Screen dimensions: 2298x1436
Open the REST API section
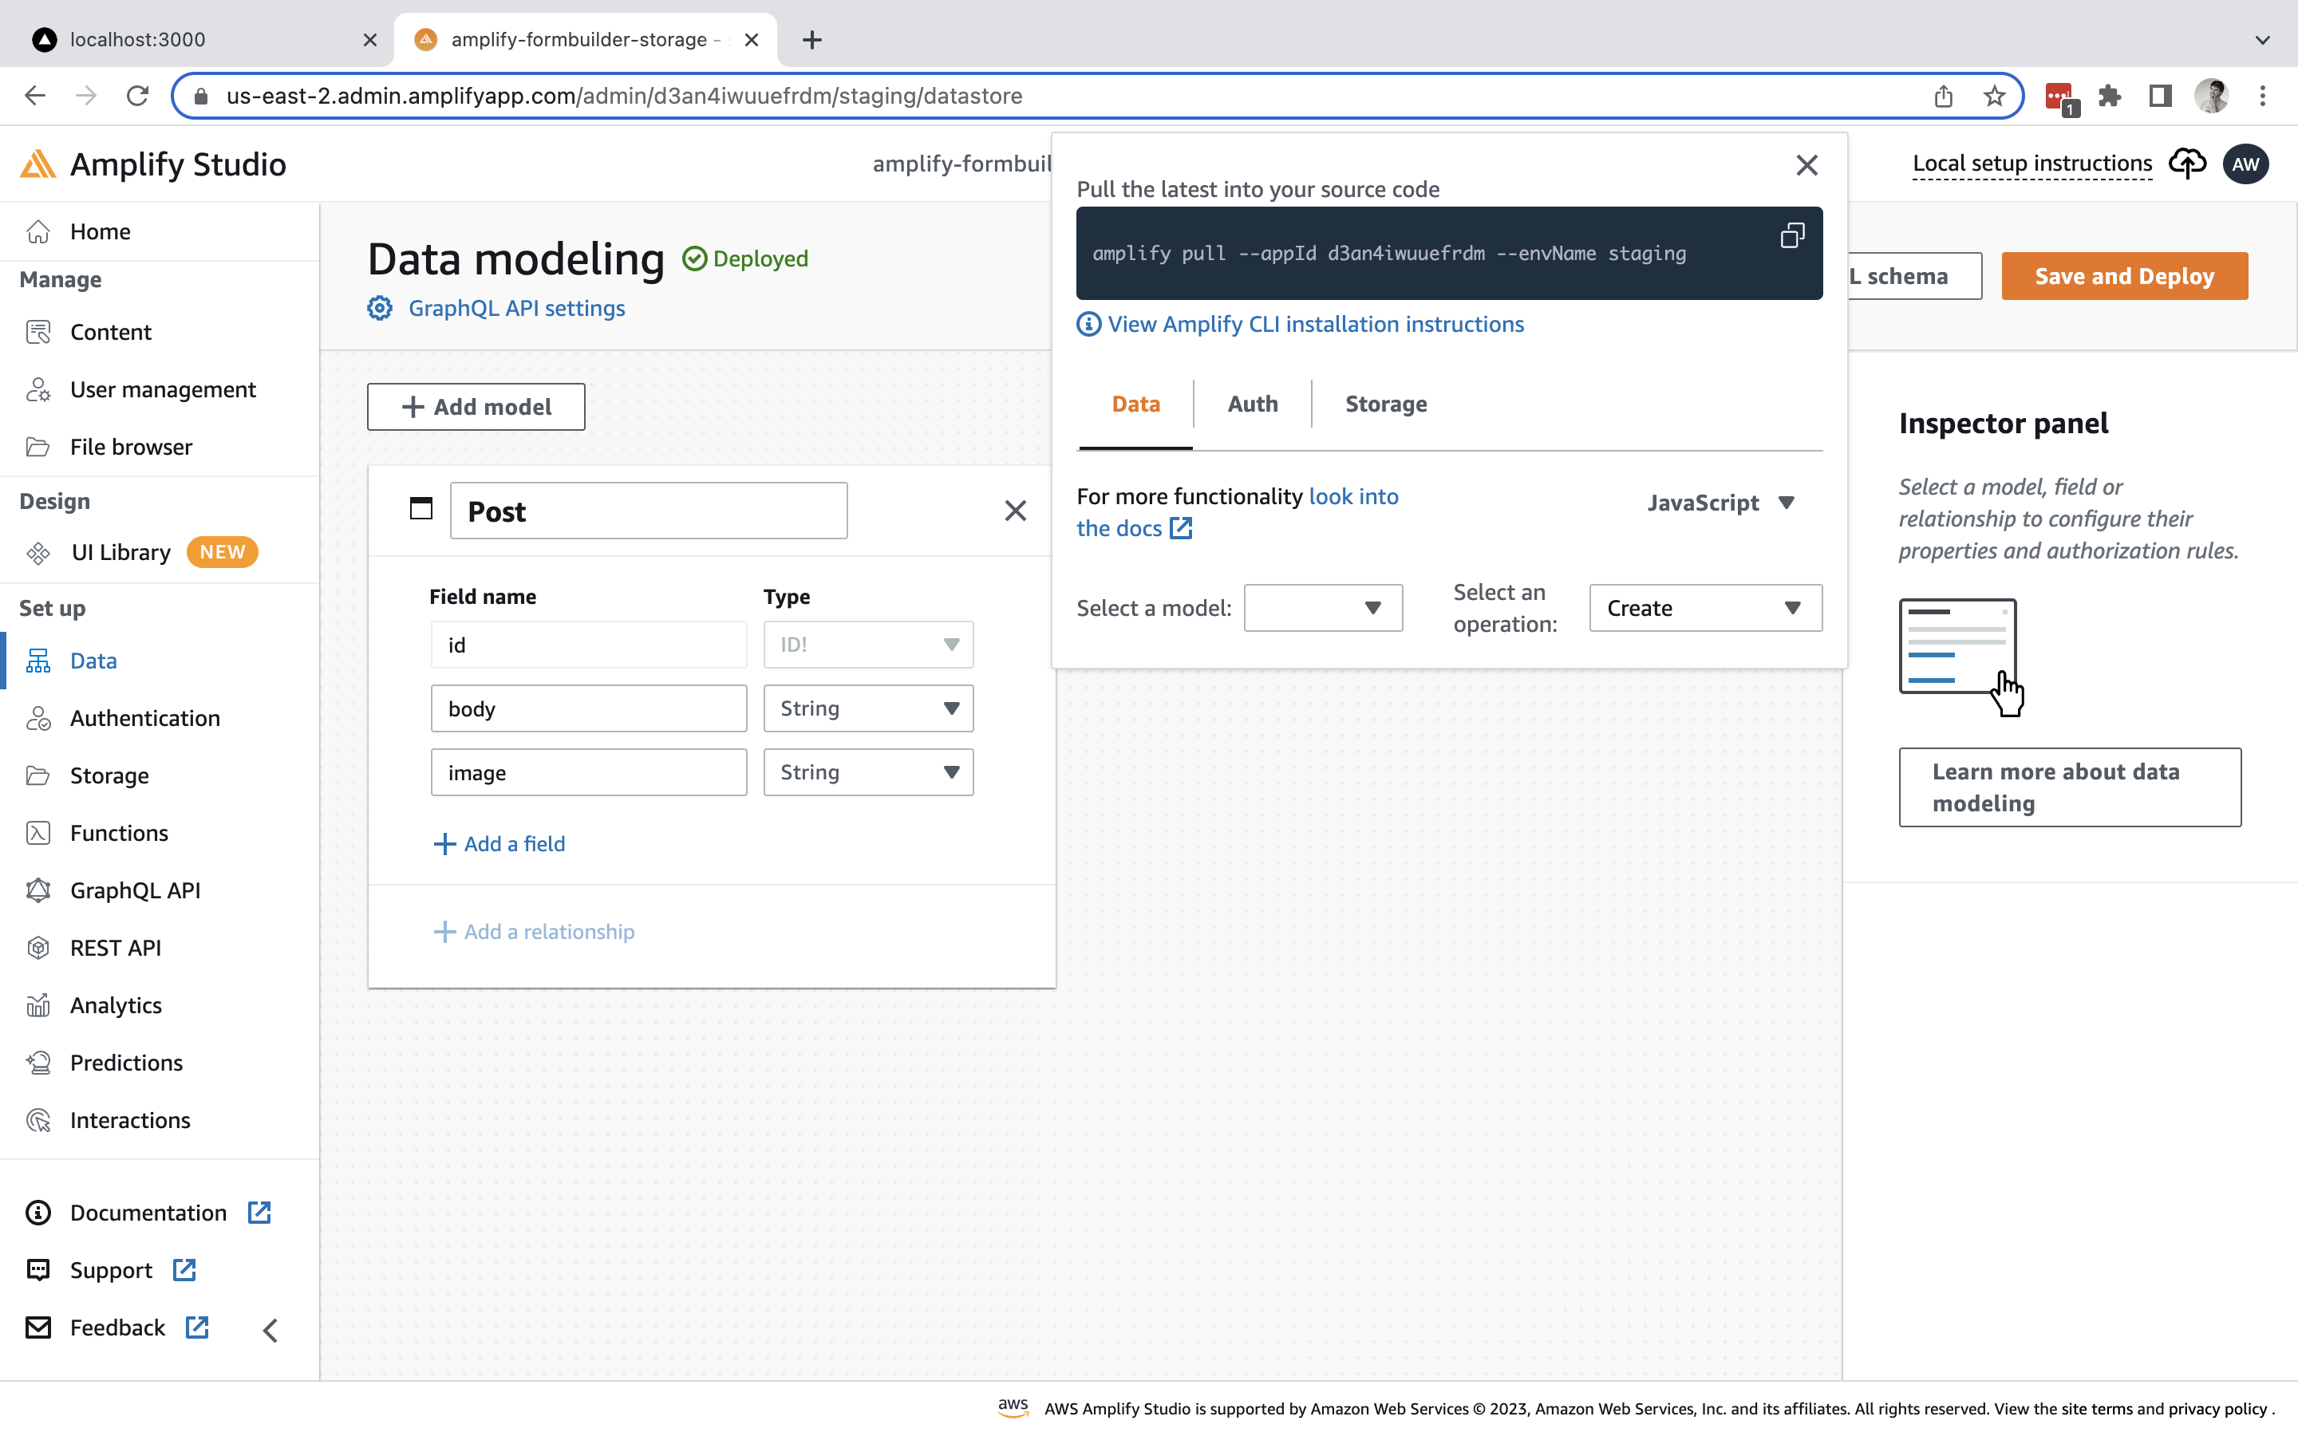pos(116,947)
